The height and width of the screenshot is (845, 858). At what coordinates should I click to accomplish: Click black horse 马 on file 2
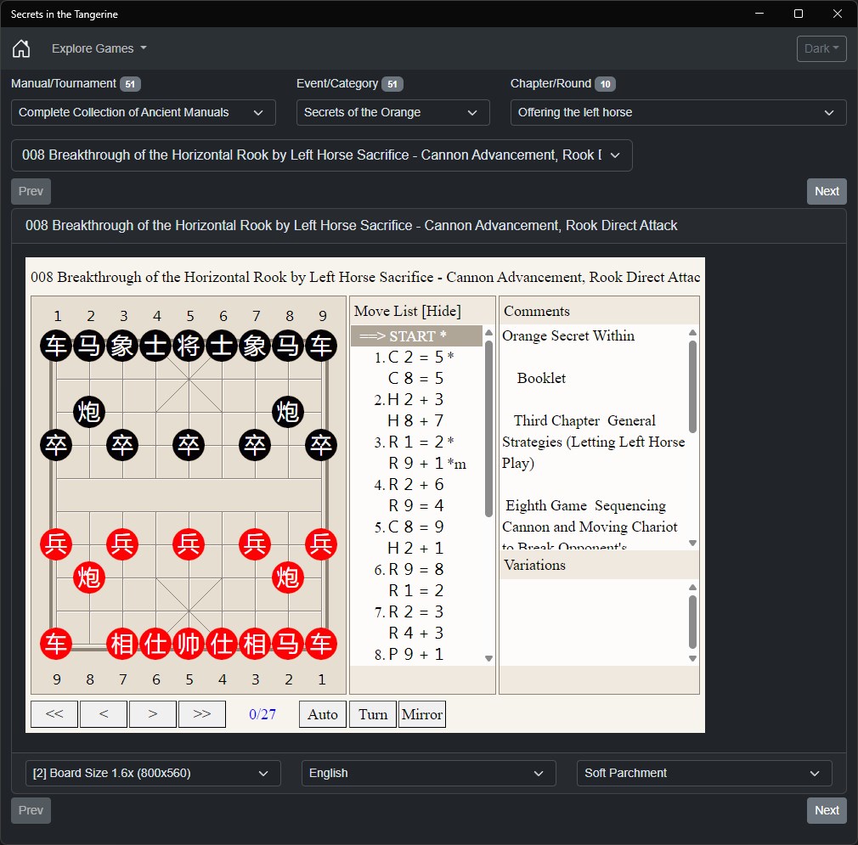90,346
